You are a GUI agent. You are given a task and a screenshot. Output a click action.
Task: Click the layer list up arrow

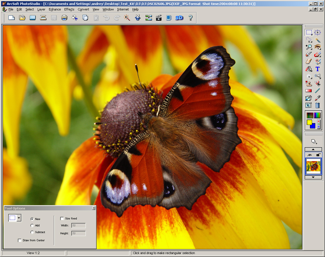coord(313,149)
